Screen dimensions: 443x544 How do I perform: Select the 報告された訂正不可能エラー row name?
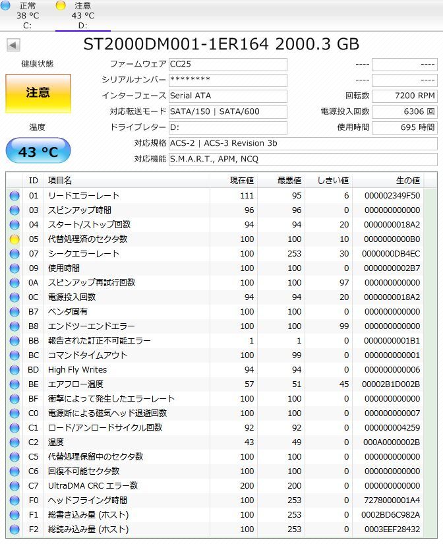pyautogui.click(x=100, y=341)
